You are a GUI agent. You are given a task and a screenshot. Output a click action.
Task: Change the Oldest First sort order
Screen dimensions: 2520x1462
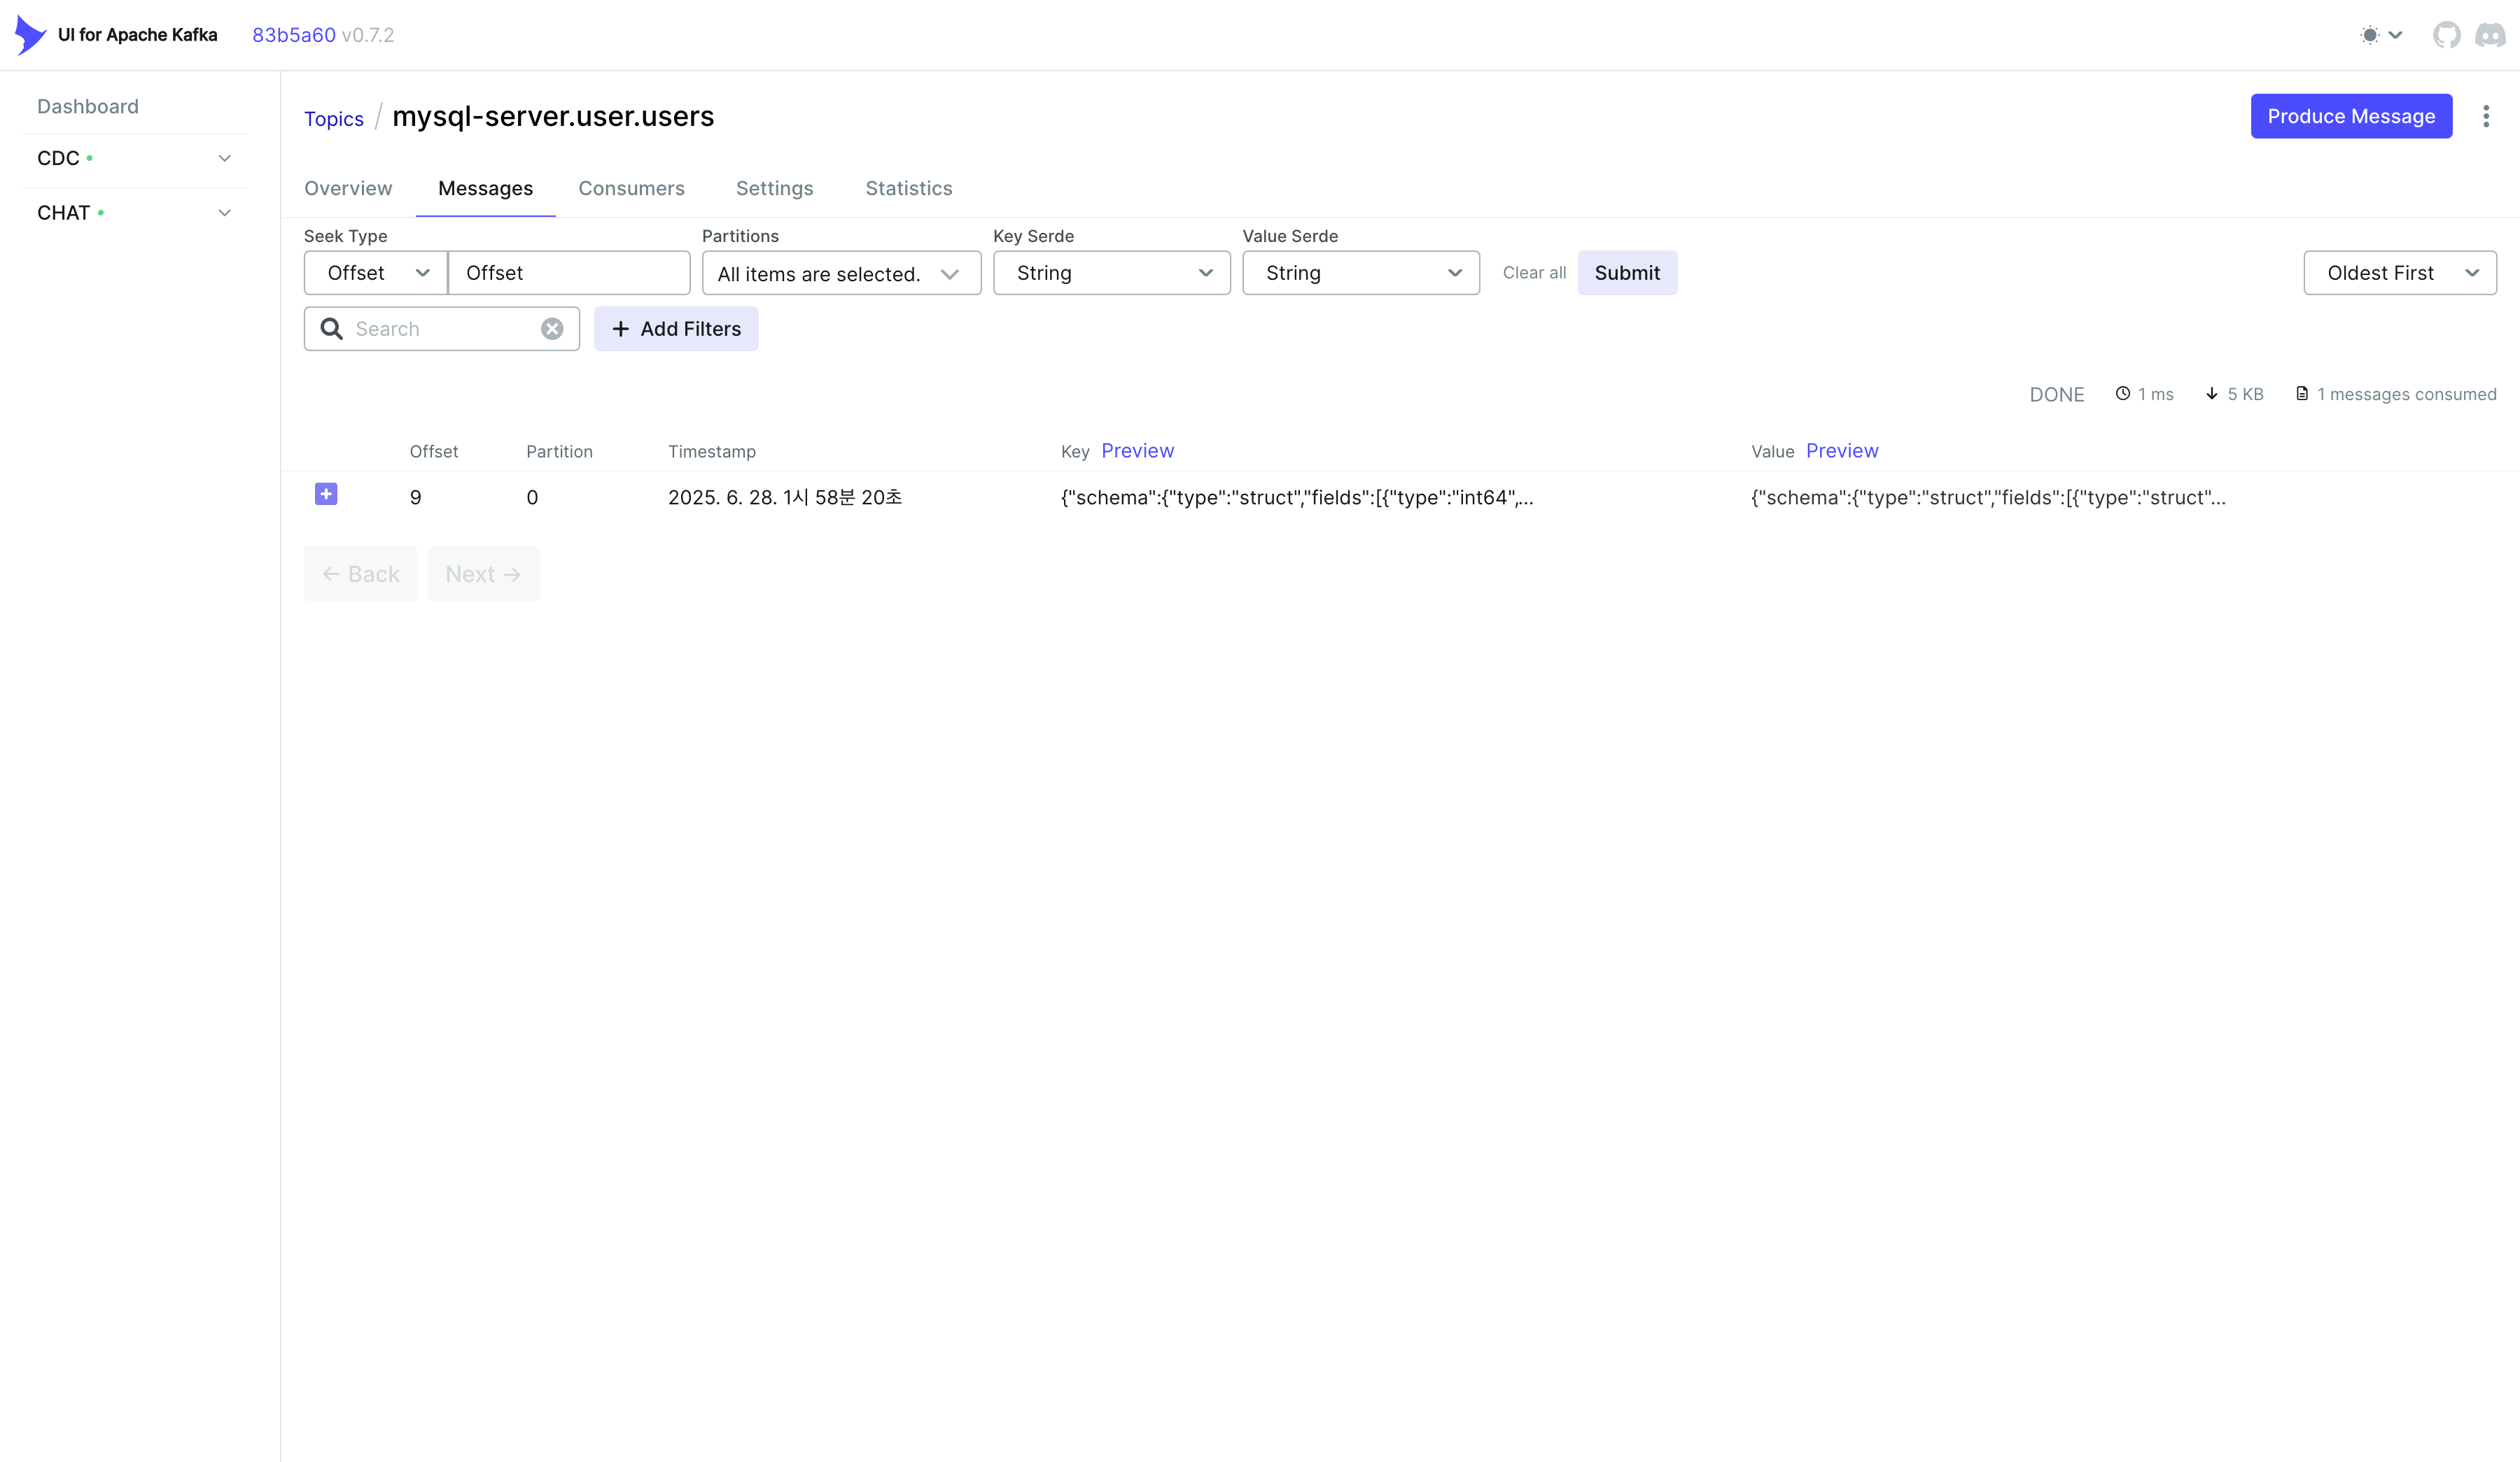click(x=2399, y=273)
